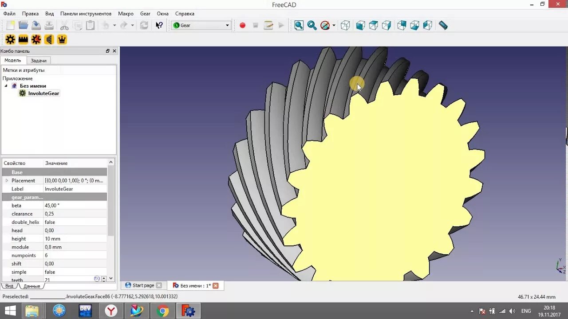The image size is (568, 319).
Task: Click the measure distance ruler icon
Action: point(443,25)
